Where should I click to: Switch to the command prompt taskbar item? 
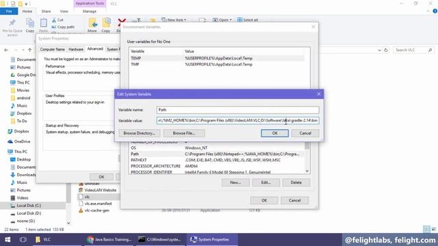tap(160, 240)
